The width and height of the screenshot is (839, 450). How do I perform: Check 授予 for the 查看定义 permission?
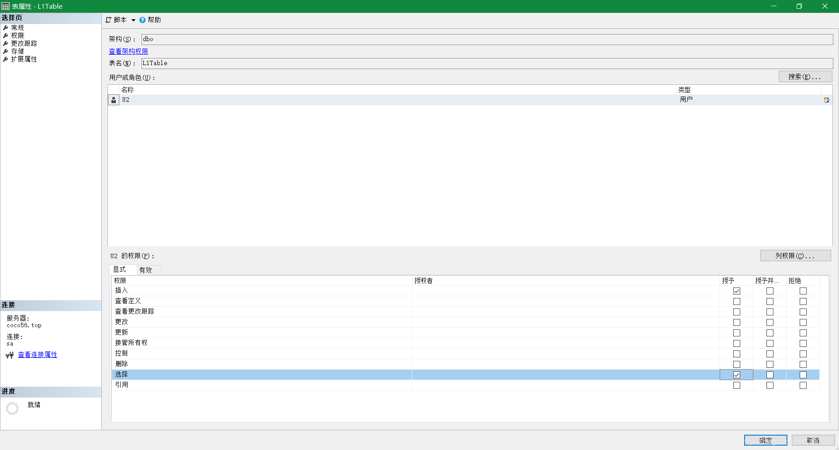click(x=737, y=301)
